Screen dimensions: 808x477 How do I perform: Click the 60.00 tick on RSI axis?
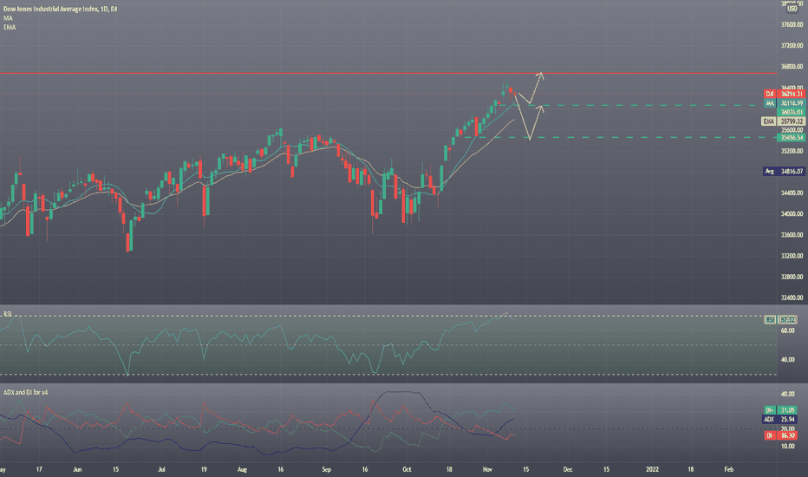[787, 330]
